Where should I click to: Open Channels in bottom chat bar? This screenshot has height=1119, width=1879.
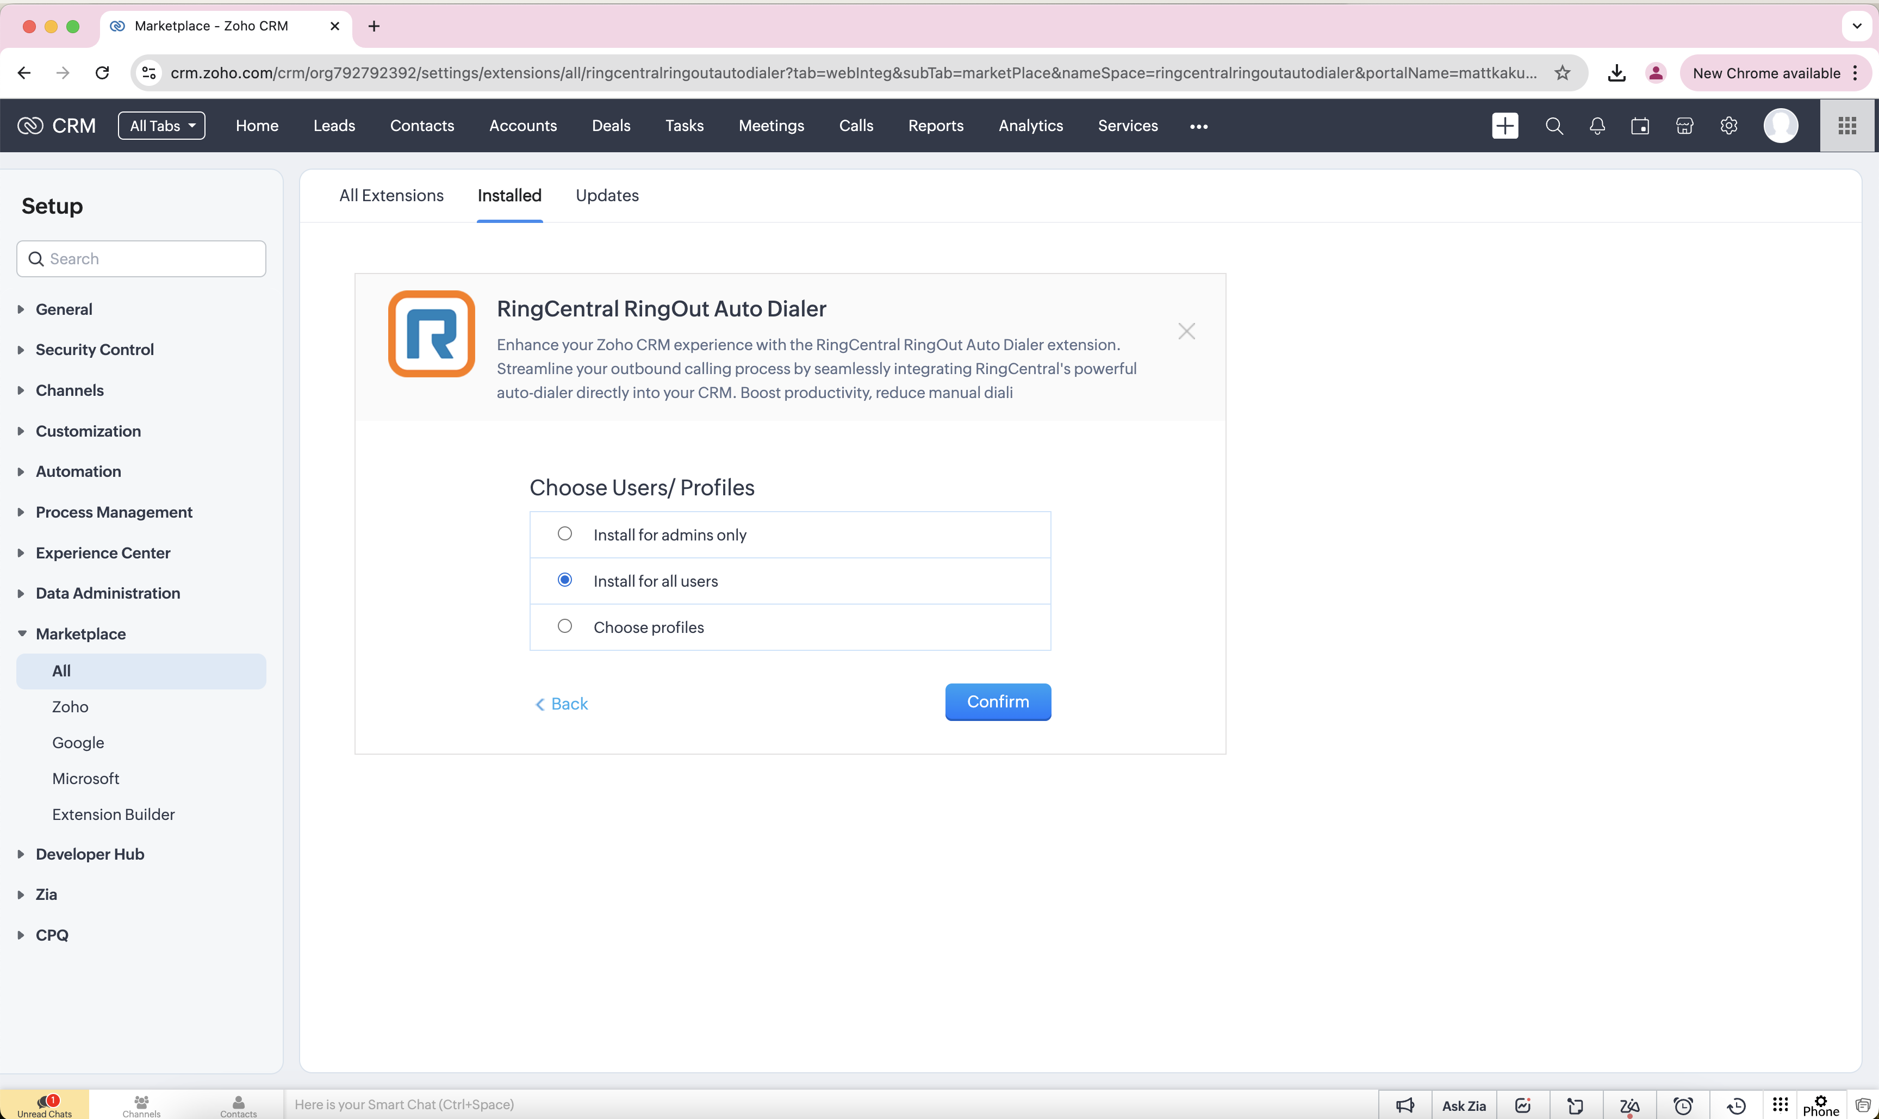[x=141, y=1105]
